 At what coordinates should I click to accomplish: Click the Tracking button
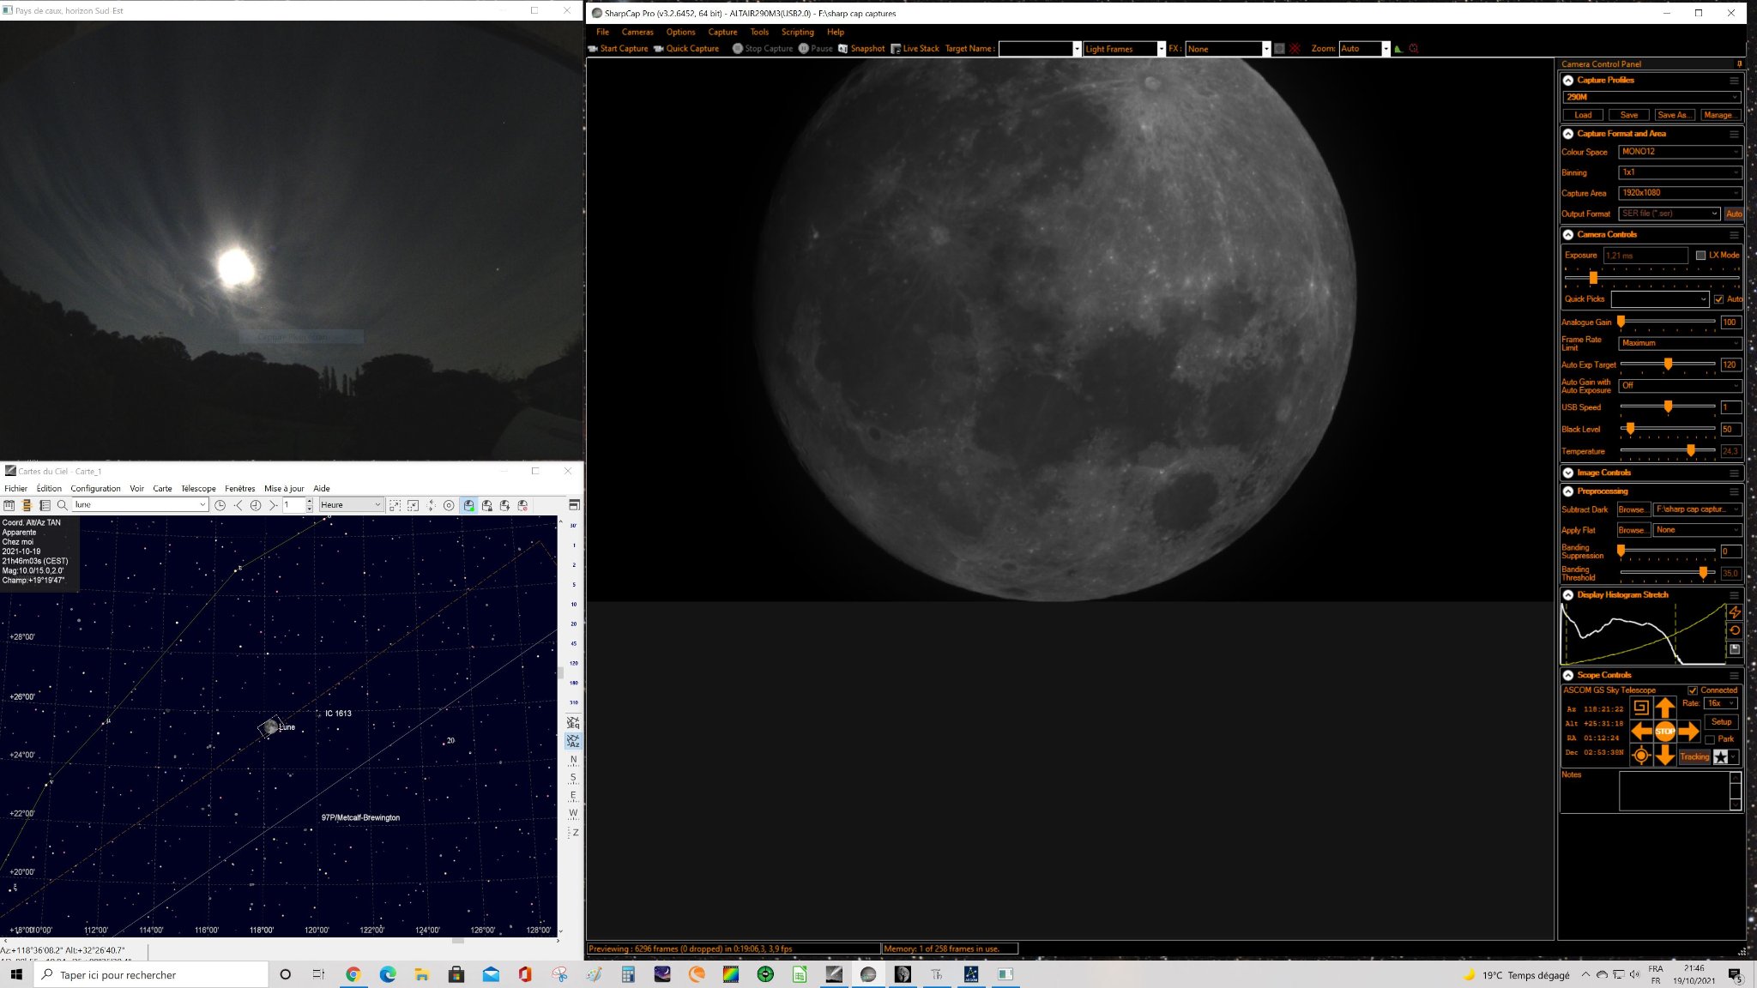[1694, 756]
